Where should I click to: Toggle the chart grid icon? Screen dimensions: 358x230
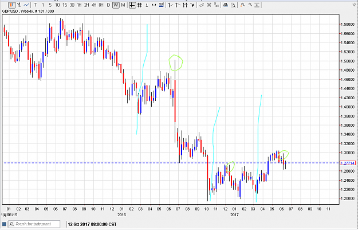[140, 5]
